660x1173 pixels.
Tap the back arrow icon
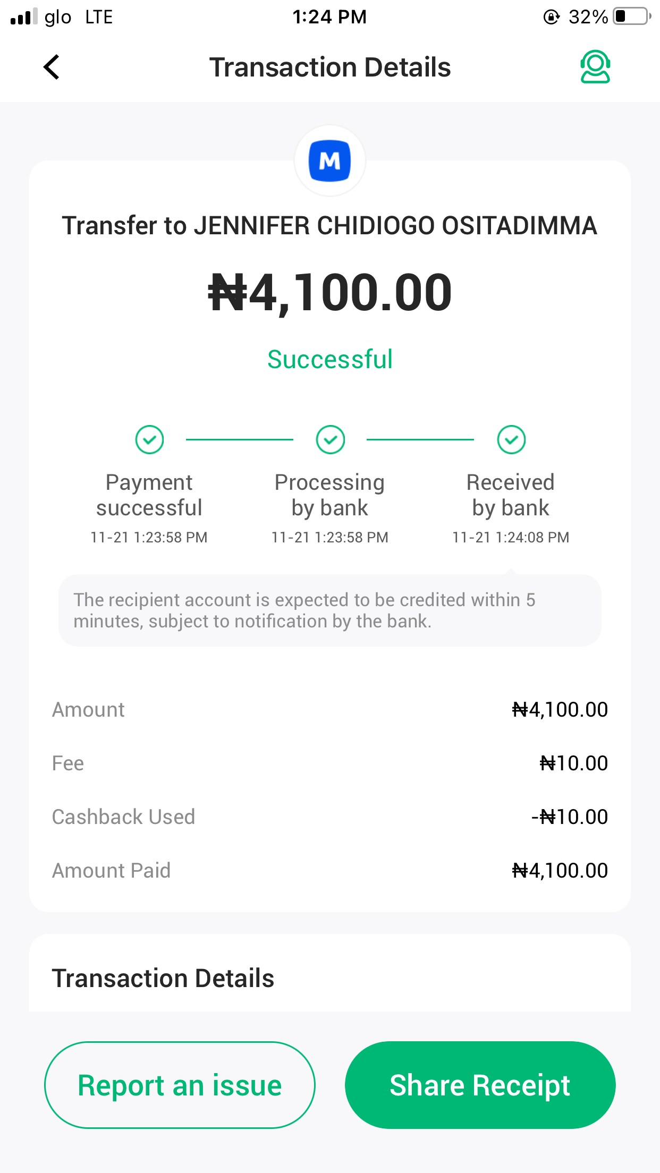52,67
